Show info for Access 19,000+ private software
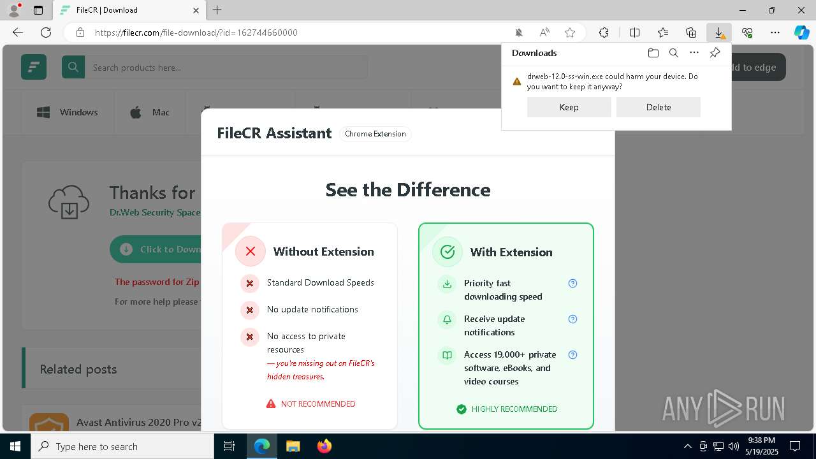 point(572,354)
